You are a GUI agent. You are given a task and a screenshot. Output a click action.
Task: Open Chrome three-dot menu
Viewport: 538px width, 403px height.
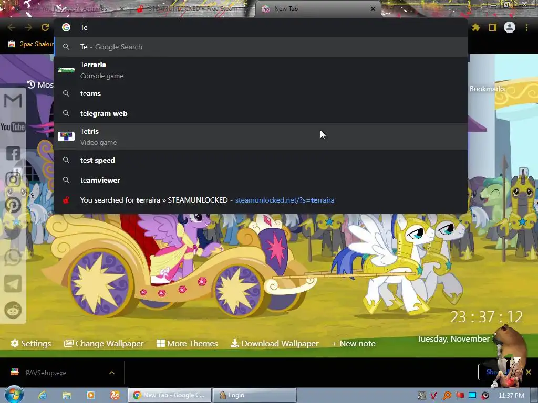click(x=526, y=27)
